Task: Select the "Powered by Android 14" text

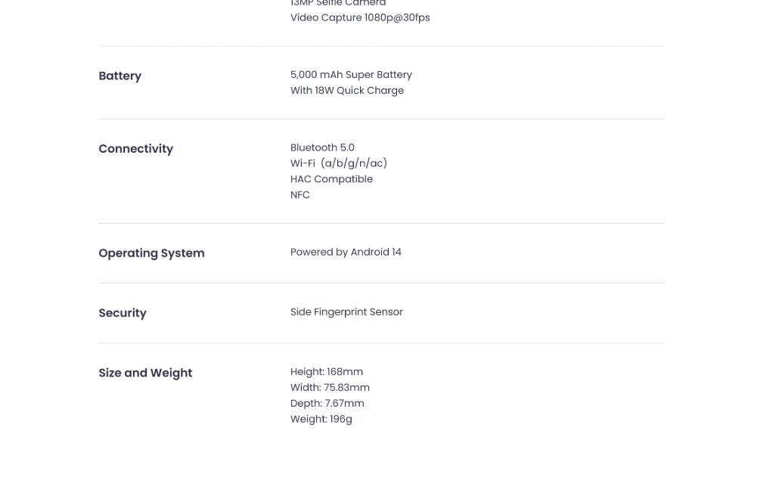Action: (x=346, y=252)
